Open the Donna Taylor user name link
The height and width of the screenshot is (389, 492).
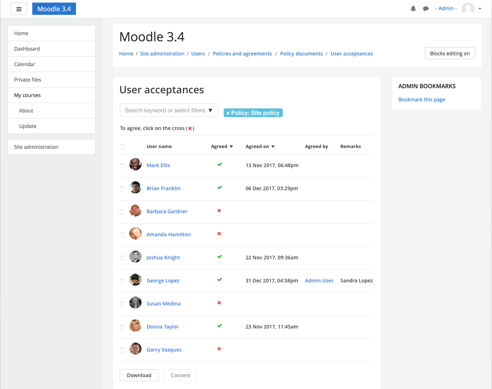coord(162,327)
